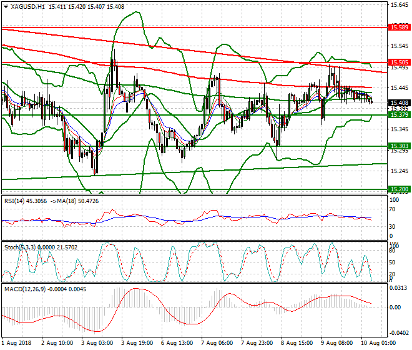Image resolution: width=412 pixels, height=350 pixels.
Task: Click the MACD scale value -0.0402
Action: pyautogui.click(x=398, y=333)
